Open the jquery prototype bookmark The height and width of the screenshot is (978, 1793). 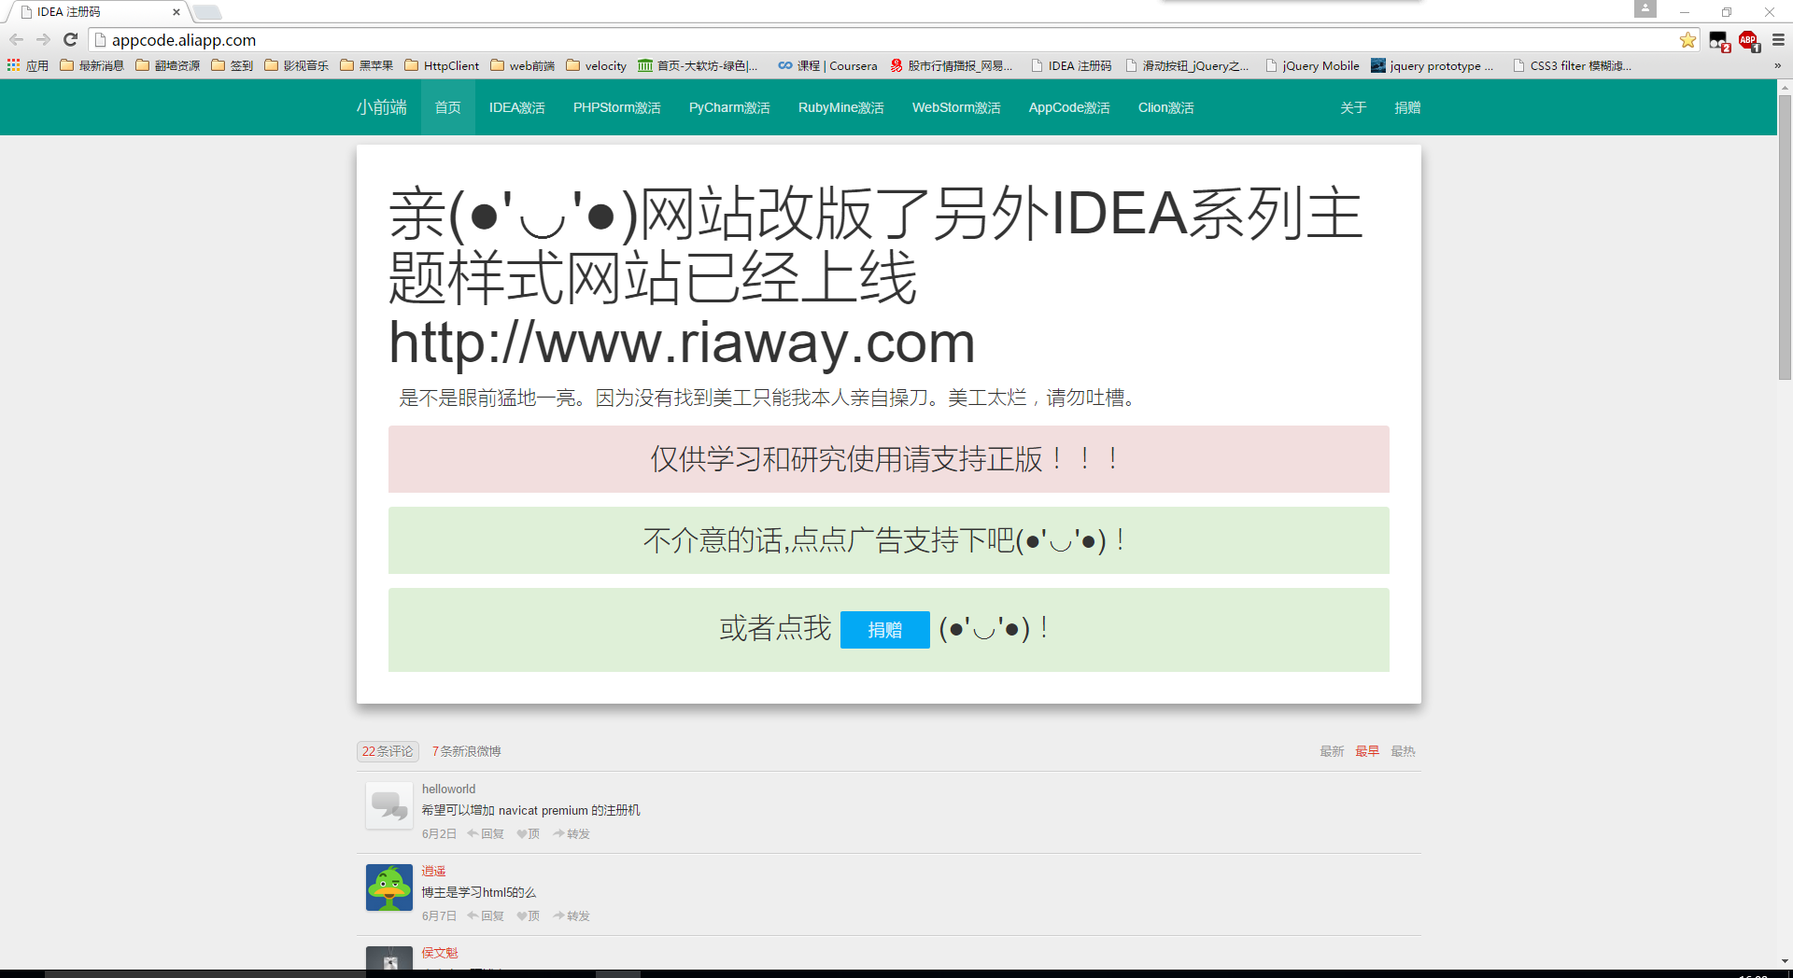tap(1433, 65)
